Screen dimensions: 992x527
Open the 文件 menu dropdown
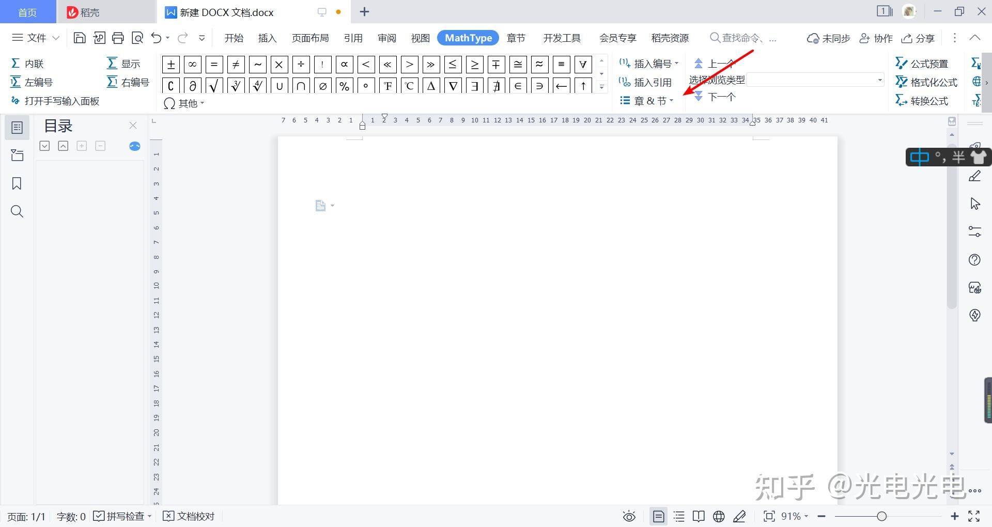tap(36, 38)
